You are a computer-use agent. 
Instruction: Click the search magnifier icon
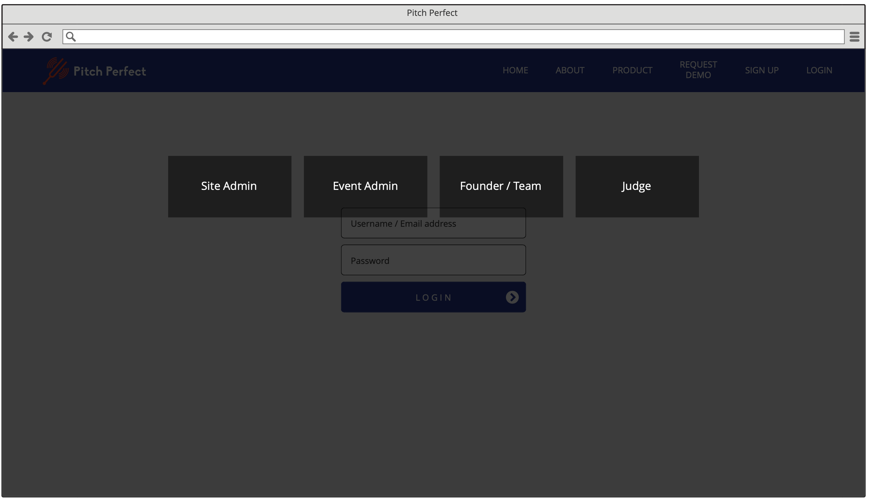click(71, 37)
